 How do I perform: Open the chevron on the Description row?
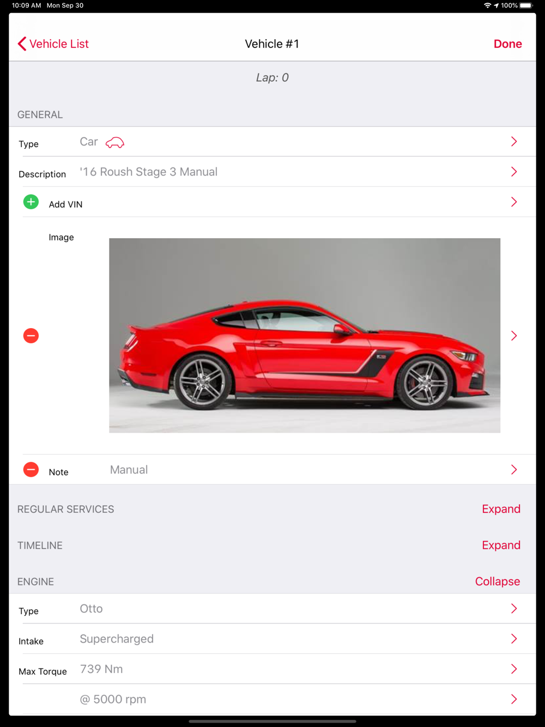pos(514,172)
